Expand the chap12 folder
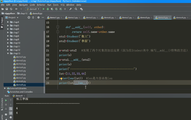191x120 pixels. [x=8, y=50]
